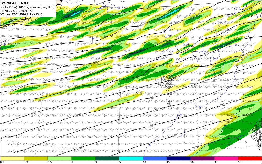262x164 pixels.
Task: Click the pink 30–50 legend swatch
Action: [x=226, y=158]
